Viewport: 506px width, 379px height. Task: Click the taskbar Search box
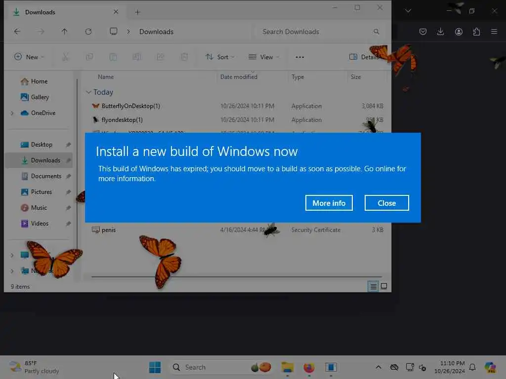point(222,367)
